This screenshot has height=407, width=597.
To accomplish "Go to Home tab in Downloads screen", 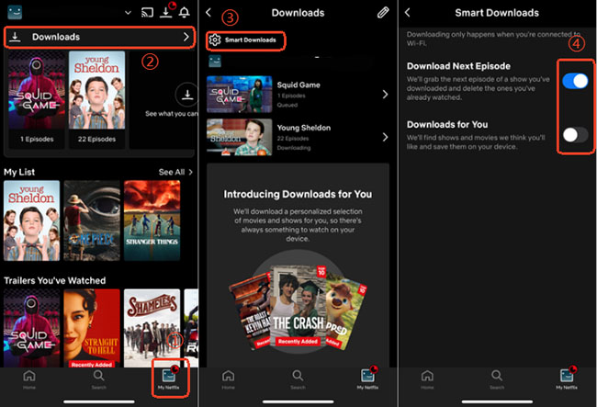I will (228, 379).
